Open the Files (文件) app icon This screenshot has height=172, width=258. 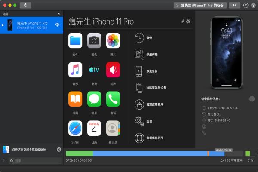pos(75,40)
